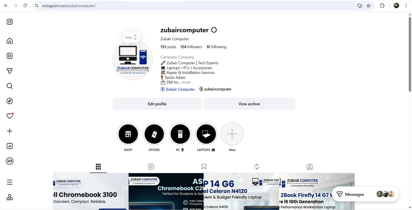Click the vertical page scrollbar thumb
The width and height of the screenshot is (412, 210).
tap(410, 54)
